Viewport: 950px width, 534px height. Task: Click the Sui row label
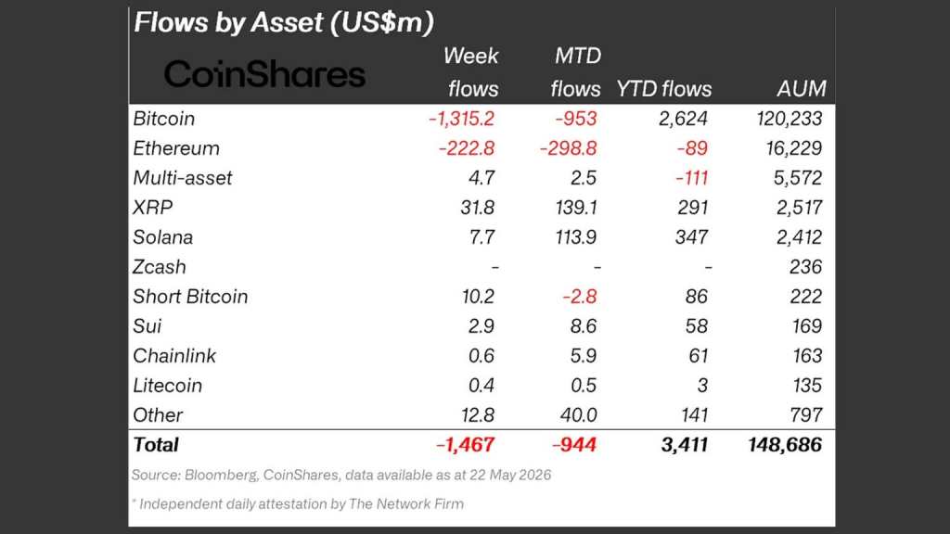pos(148,326)
